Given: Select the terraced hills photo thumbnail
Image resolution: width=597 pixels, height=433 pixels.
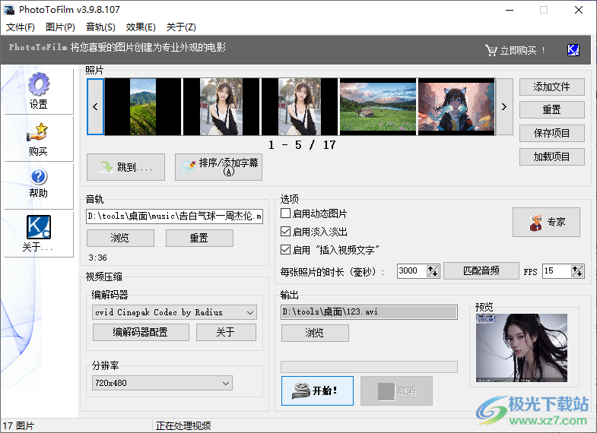Looking at the screenshot, I should point(143,107).
